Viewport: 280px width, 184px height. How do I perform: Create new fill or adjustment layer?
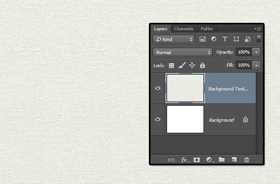pyautogui.click(x=210, y=160)
